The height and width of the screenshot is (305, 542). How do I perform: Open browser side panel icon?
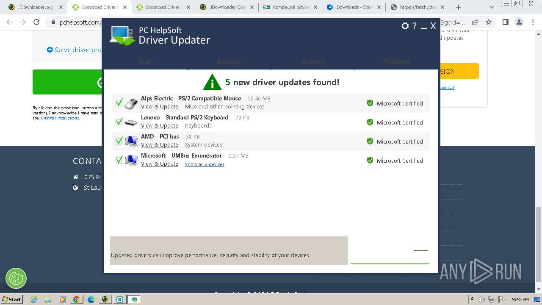click(x=505, y=22)
